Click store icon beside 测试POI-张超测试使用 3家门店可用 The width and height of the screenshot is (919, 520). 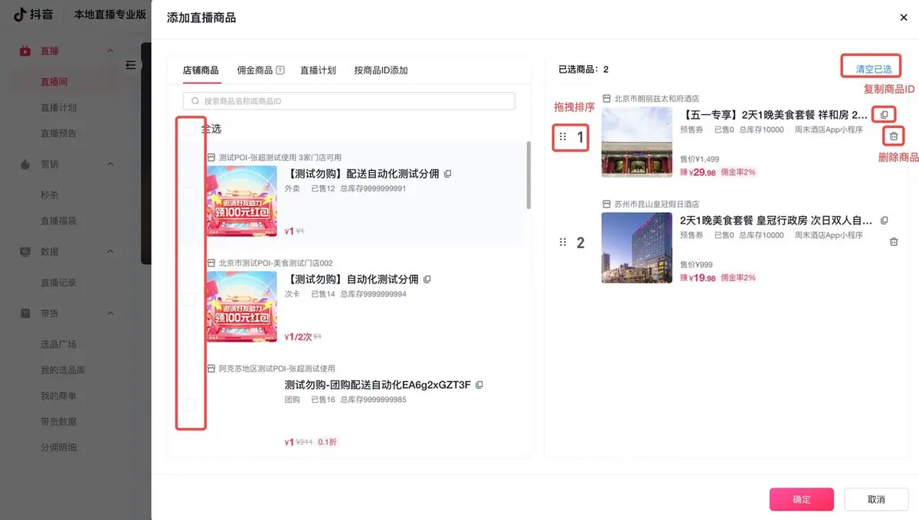(x=211, y=158)
